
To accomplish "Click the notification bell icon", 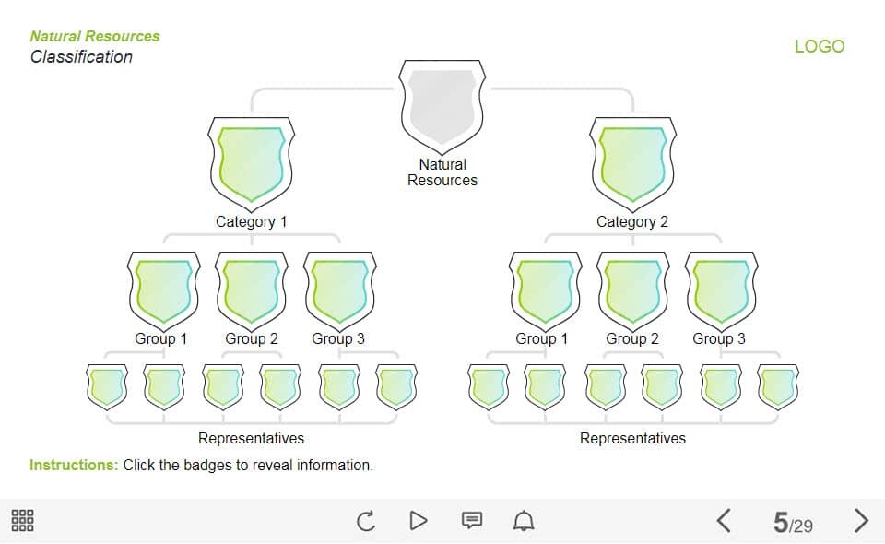I will pos(524,521).
